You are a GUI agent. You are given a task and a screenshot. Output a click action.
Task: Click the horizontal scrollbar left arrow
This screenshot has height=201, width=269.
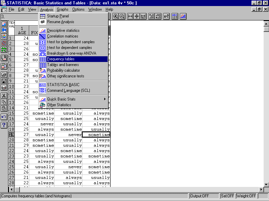point(11,189)
